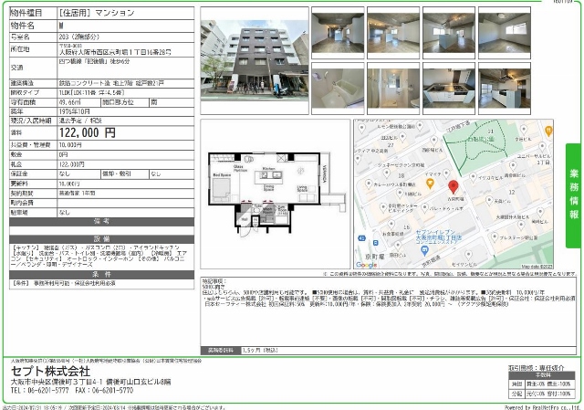Click the blue station icon beside 京町堀
The image size is (584, 410).
coord(375,243)
